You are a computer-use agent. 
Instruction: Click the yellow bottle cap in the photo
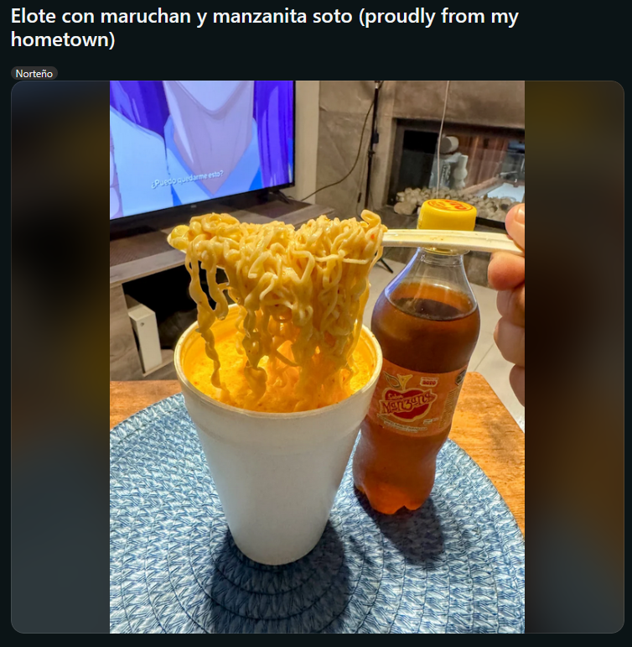(x=447, y=215)
